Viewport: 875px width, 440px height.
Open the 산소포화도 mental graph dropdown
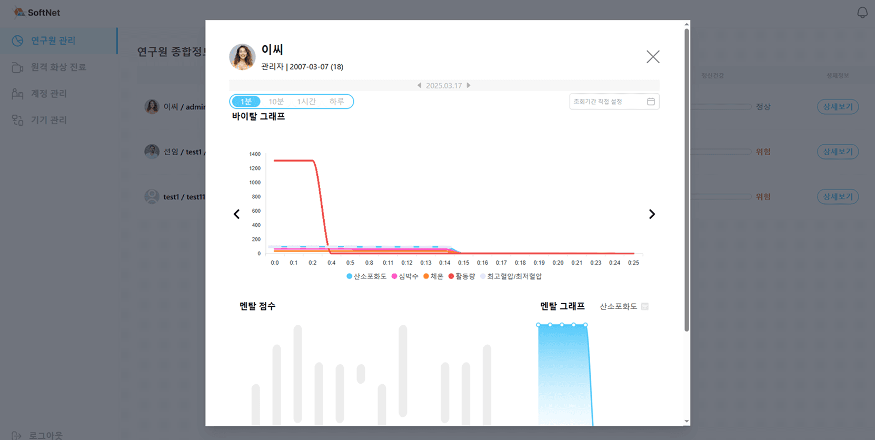(624, 306)
